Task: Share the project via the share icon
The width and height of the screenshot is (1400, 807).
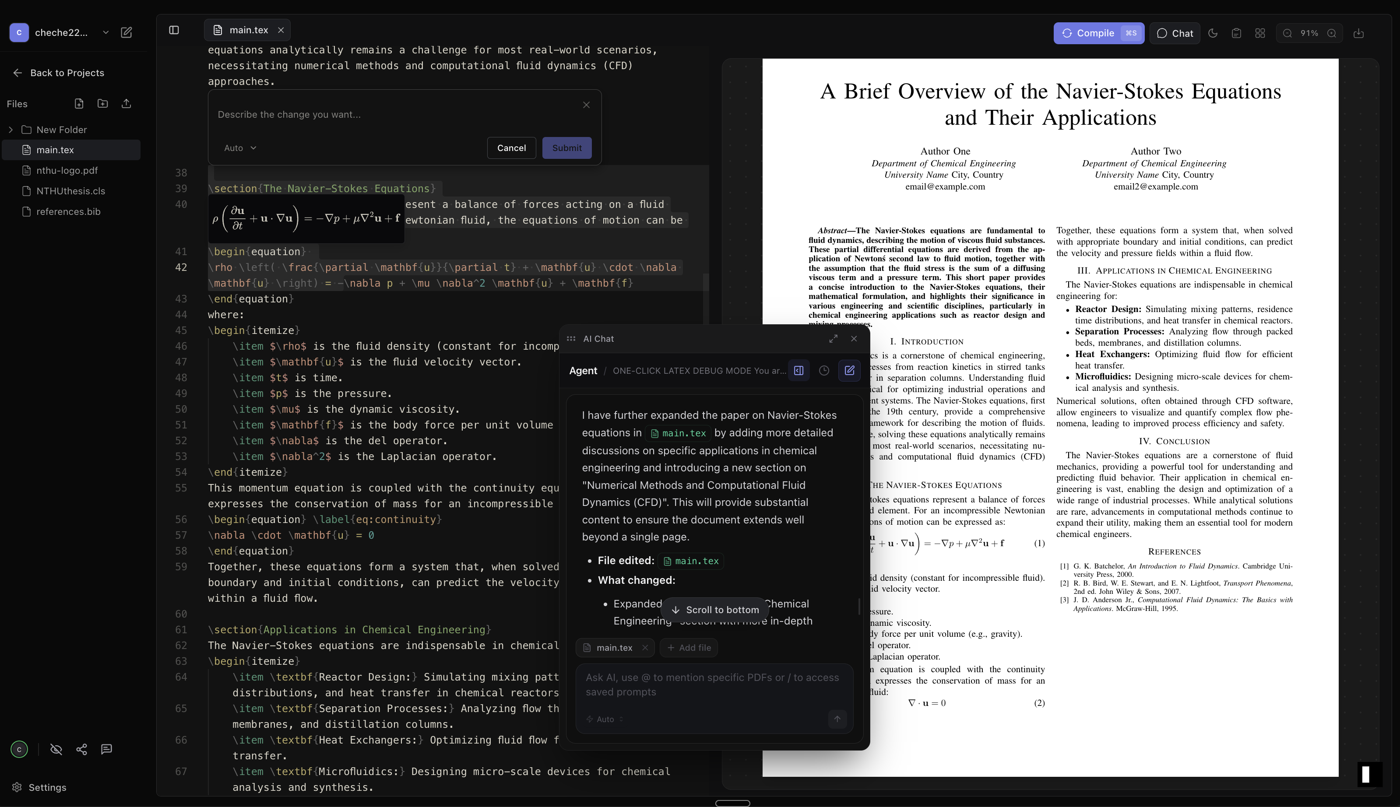Action: (81, 749)
